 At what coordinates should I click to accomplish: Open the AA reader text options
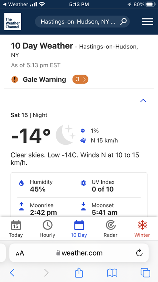pos(20,253)
